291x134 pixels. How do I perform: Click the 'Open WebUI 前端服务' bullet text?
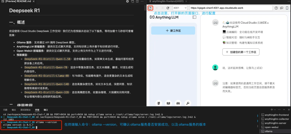tap(30, 51)
